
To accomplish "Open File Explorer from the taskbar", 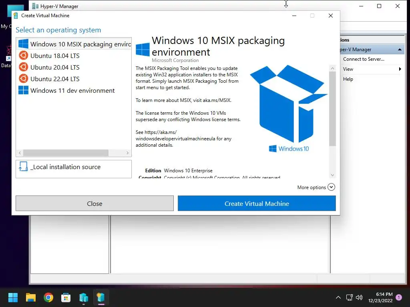I will [x=30, y=297].
